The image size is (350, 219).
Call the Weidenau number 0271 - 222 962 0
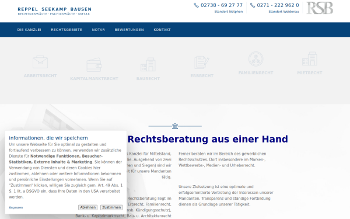pos(278,5)
